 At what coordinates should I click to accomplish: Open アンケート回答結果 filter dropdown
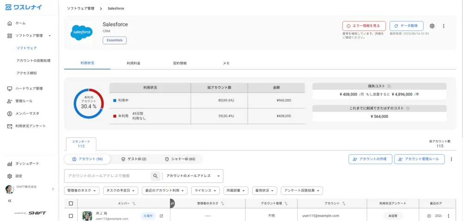point(302,191)
